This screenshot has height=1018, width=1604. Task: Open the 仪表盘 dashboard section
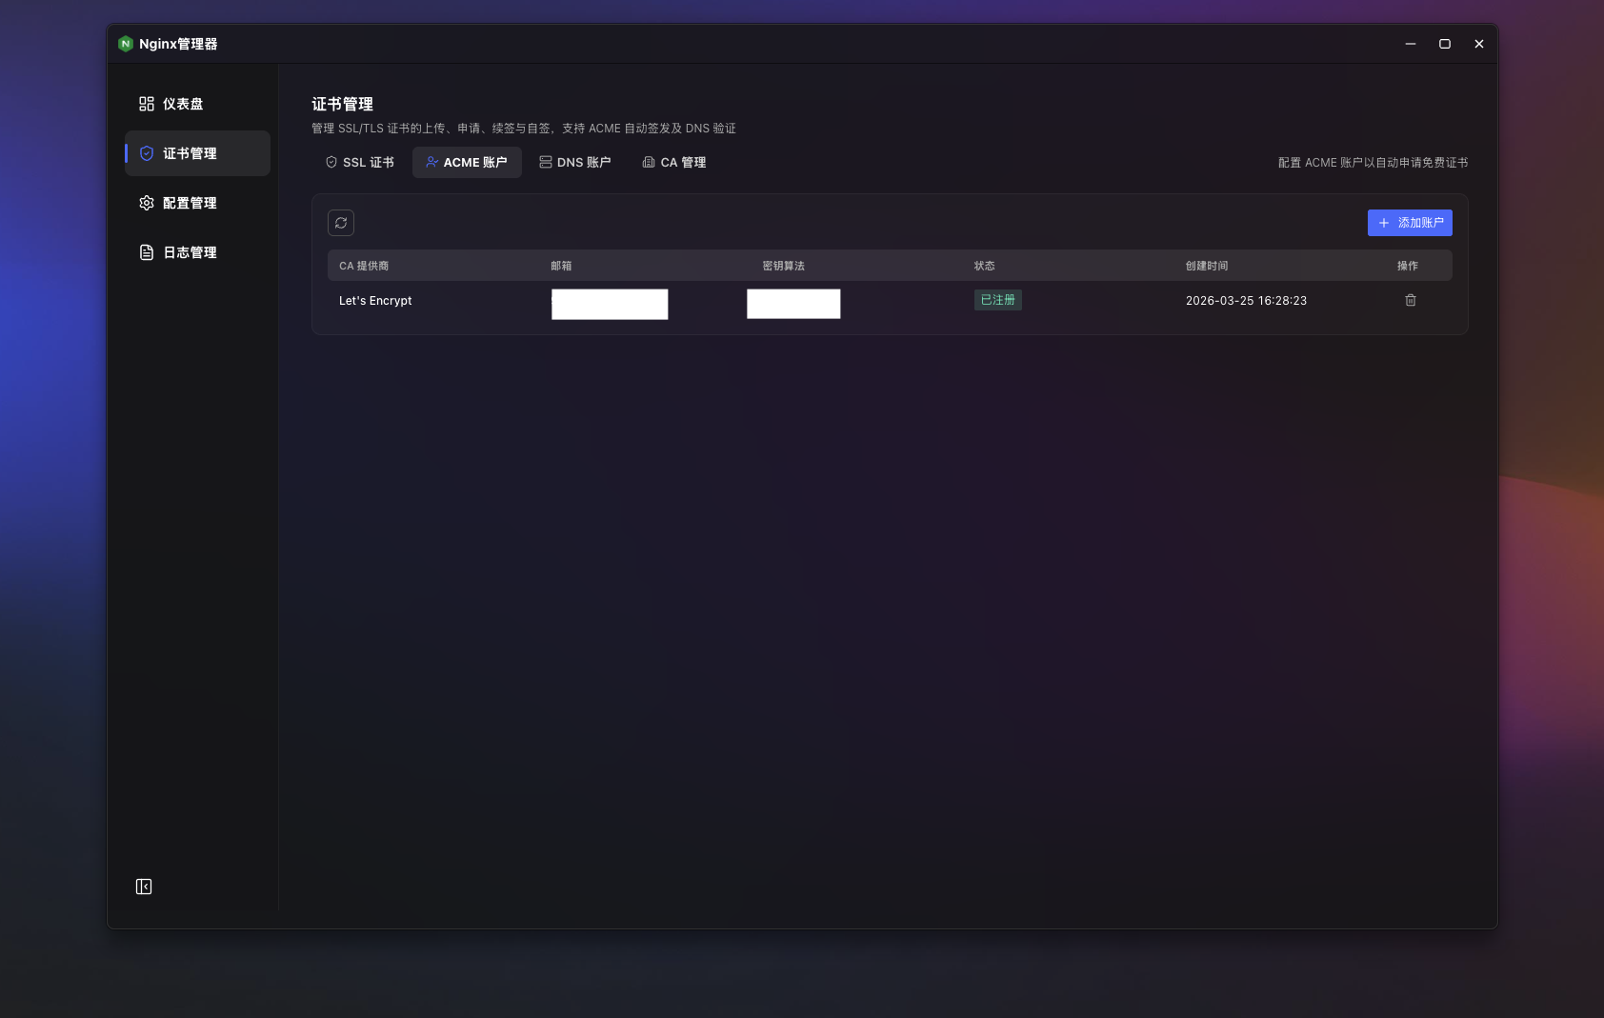click(x=182, y=104)
